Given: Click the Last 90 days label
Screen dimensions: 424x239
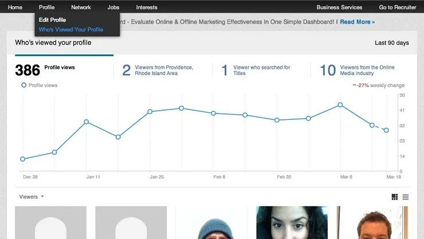Looking at the screenshot, I should pyautogui.click(x=391, y=43).
